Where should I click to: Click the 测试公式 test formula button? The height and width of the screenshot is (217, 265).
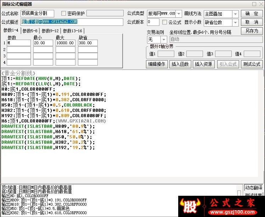click(x=252, y=64)
